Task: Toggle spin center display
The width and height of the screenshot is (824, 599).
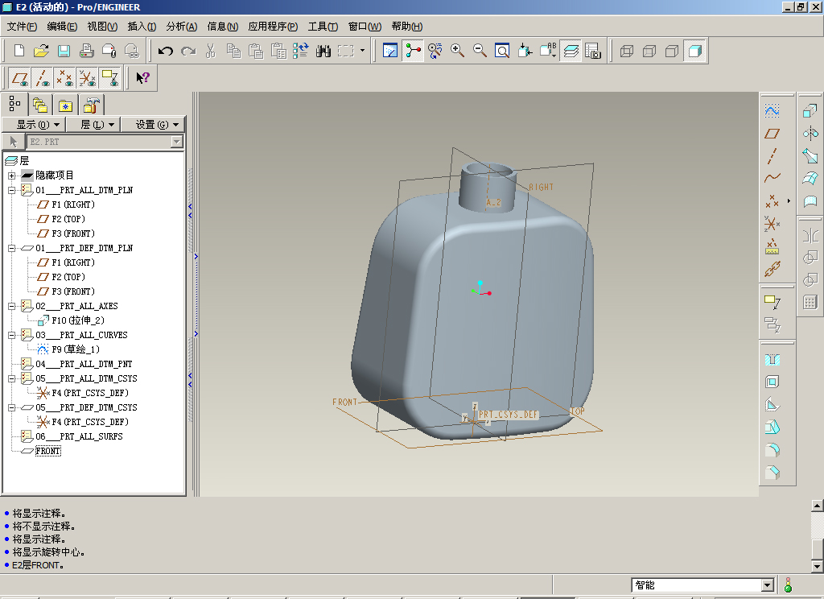Action: click(413, 51)
